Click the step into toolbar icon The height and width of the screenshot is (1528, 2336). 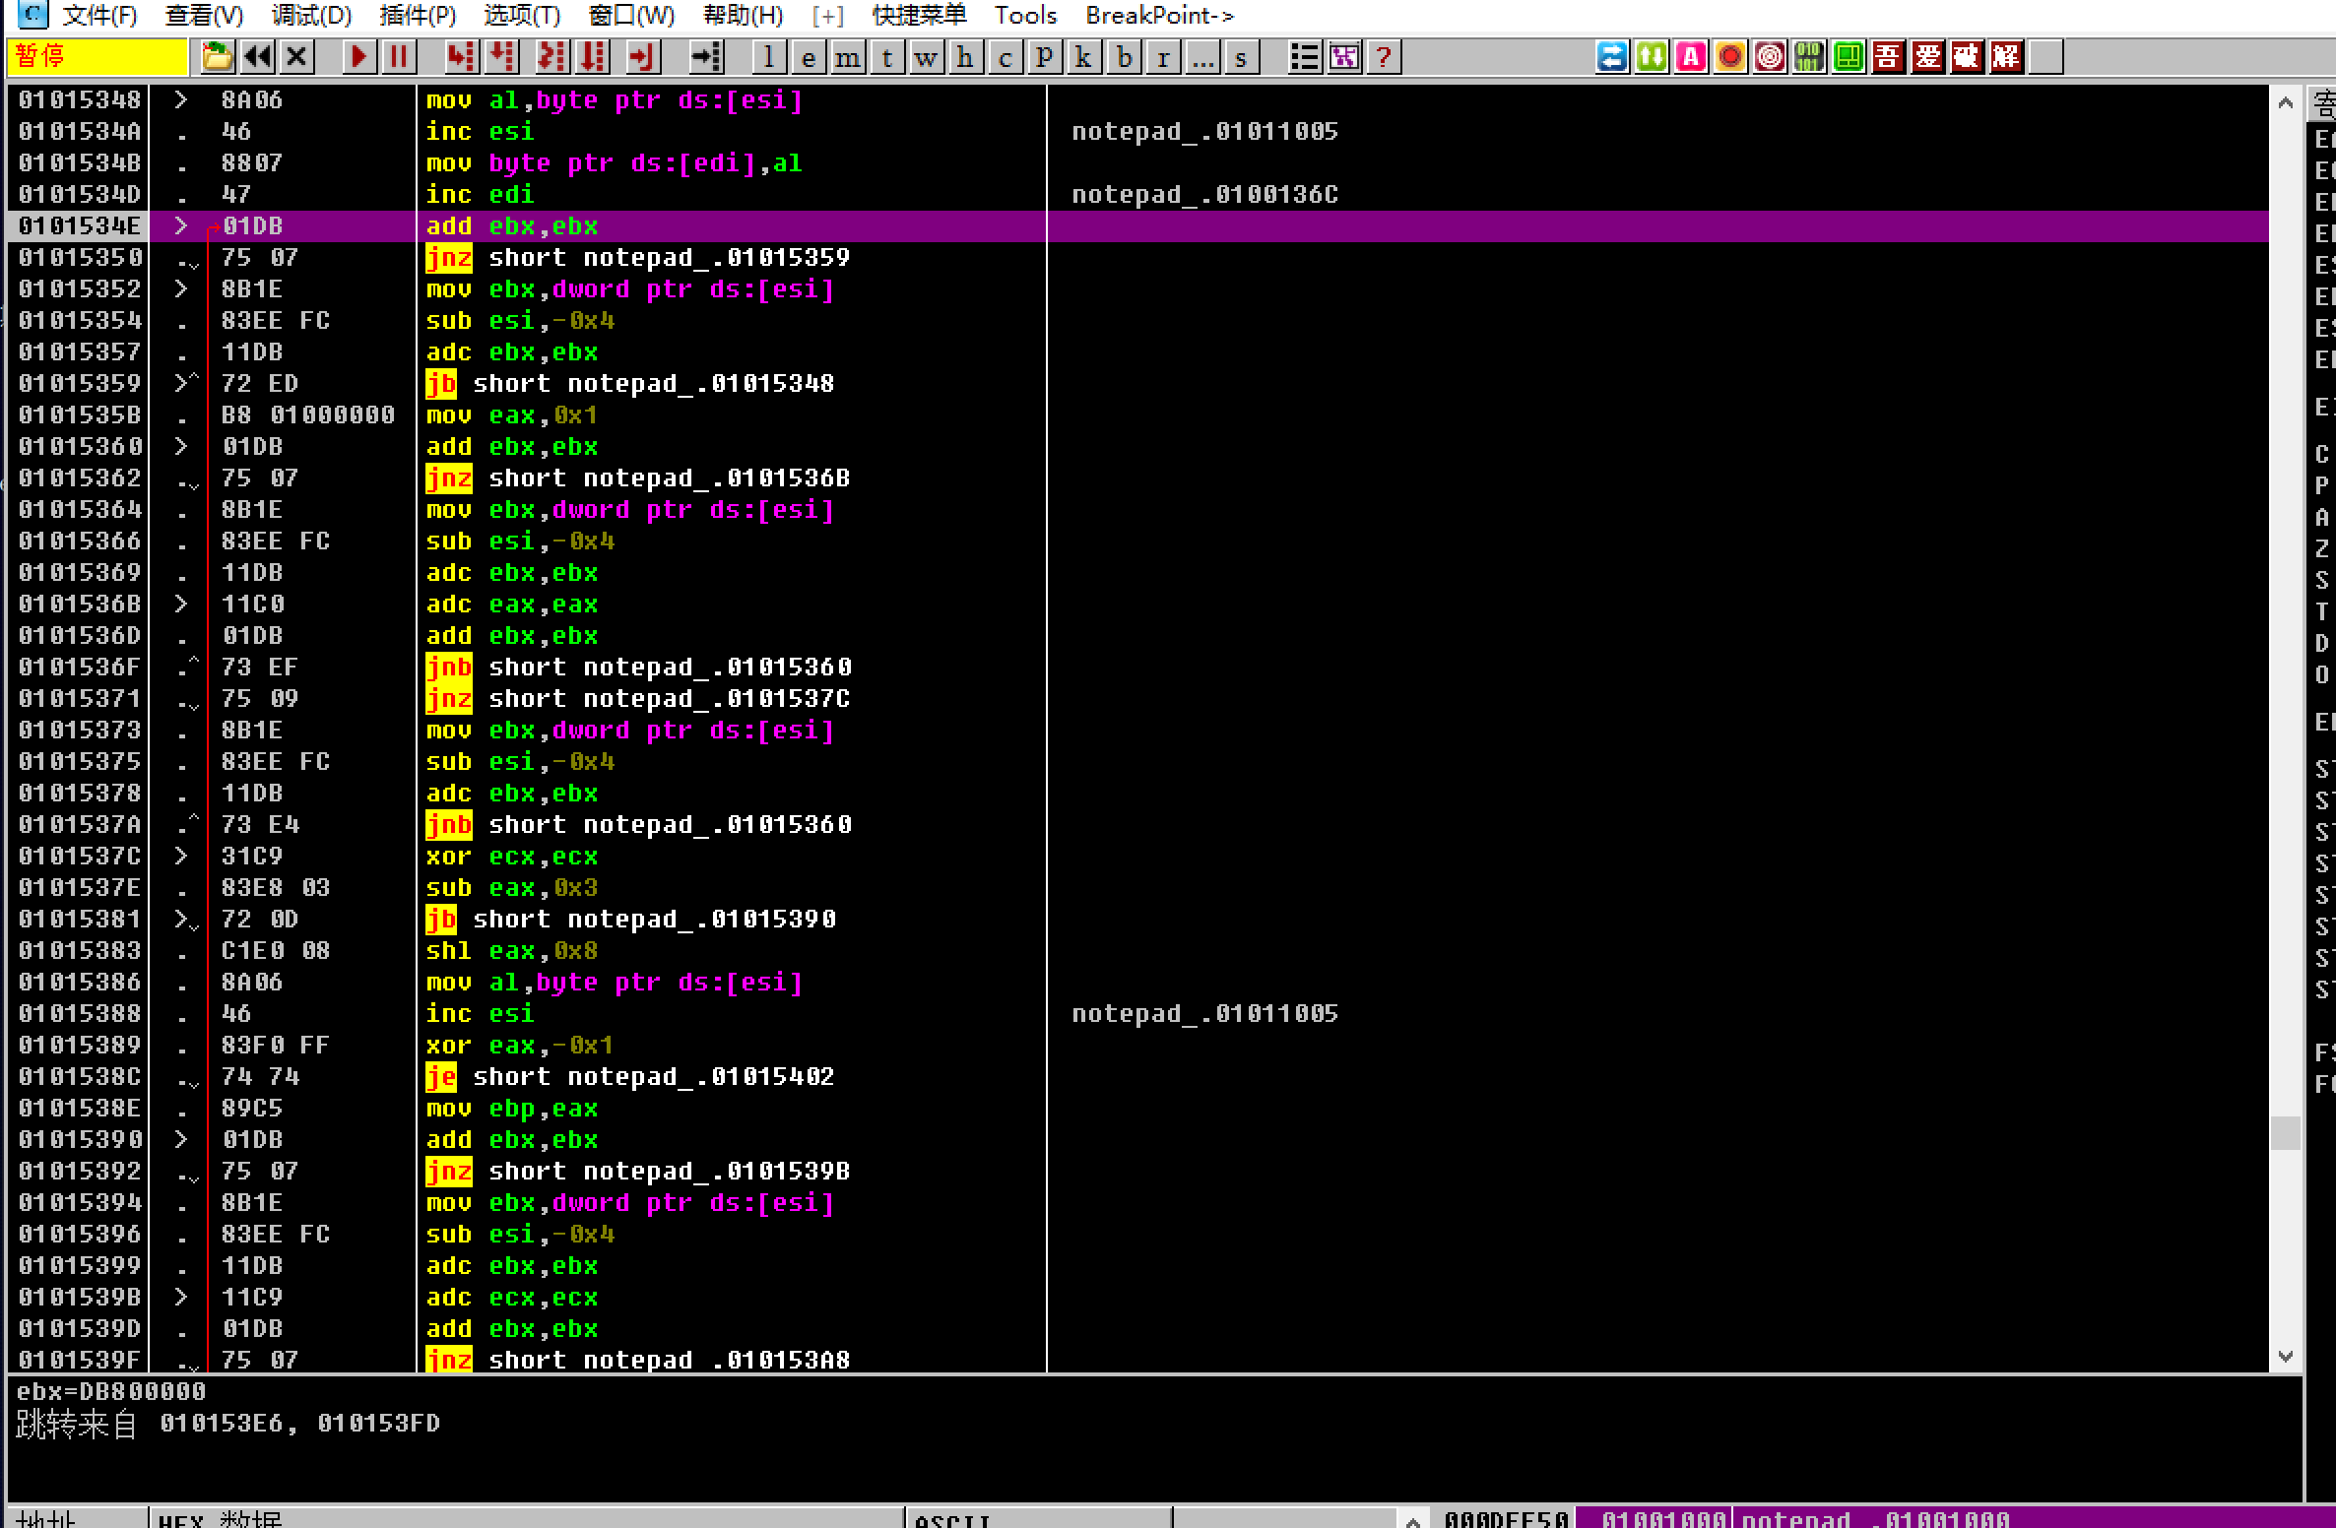(x=460, y=57)
